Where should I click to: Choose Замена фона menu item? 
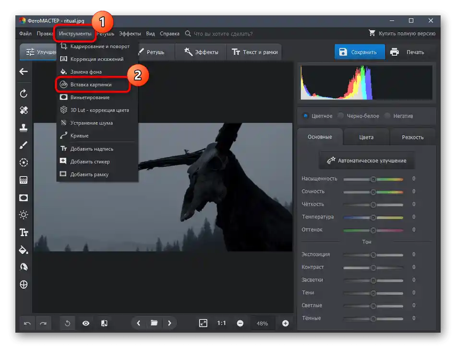point(97,72)
